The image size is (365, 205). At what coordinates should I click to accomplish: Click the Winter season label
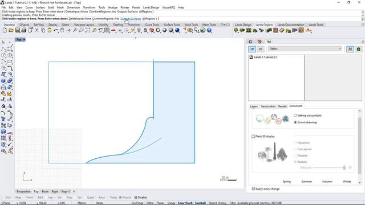pyautogui.click(x=347, y=181)
